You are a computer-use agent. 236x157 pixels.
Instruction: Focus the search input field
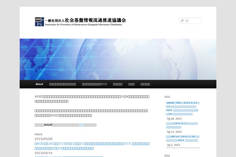point(190,20)
